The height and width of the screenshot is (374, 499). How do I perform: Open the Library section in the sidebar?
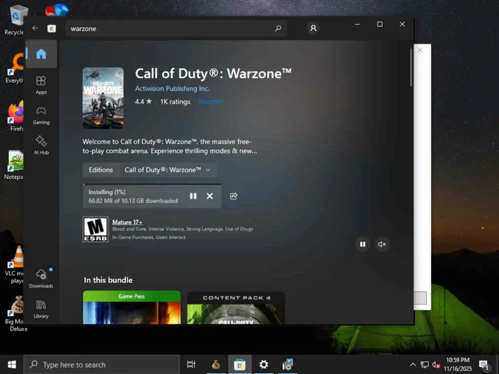41,309
